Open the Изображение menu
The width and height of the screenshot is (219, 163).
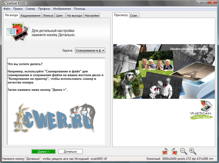click(x=62, y=9)
